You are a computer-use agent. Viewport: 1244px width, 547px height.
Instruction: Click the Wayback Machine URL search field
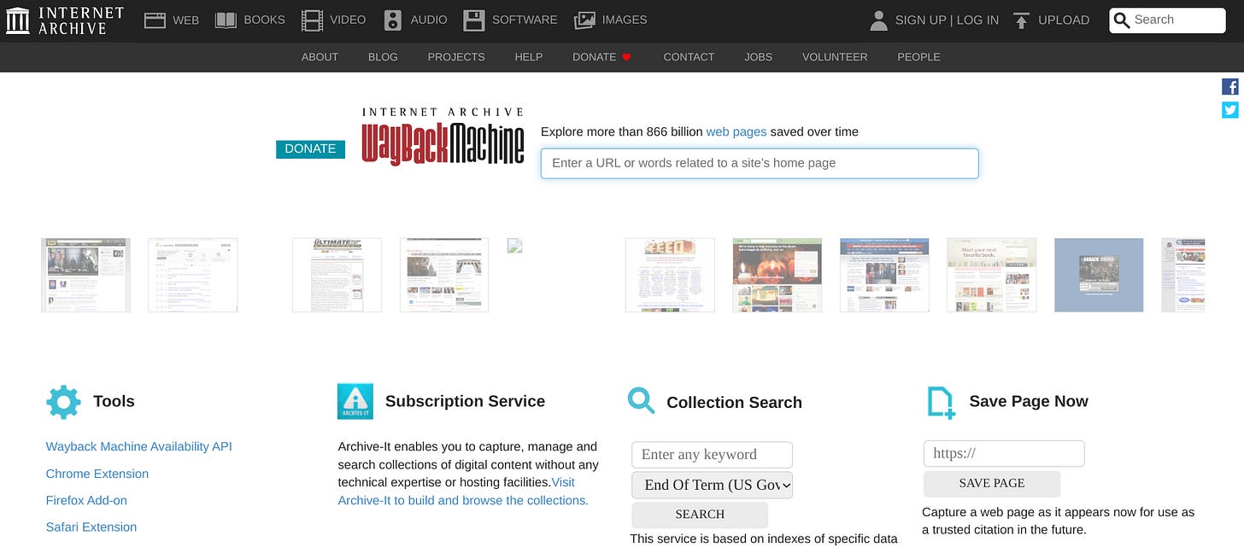[759, 163]
